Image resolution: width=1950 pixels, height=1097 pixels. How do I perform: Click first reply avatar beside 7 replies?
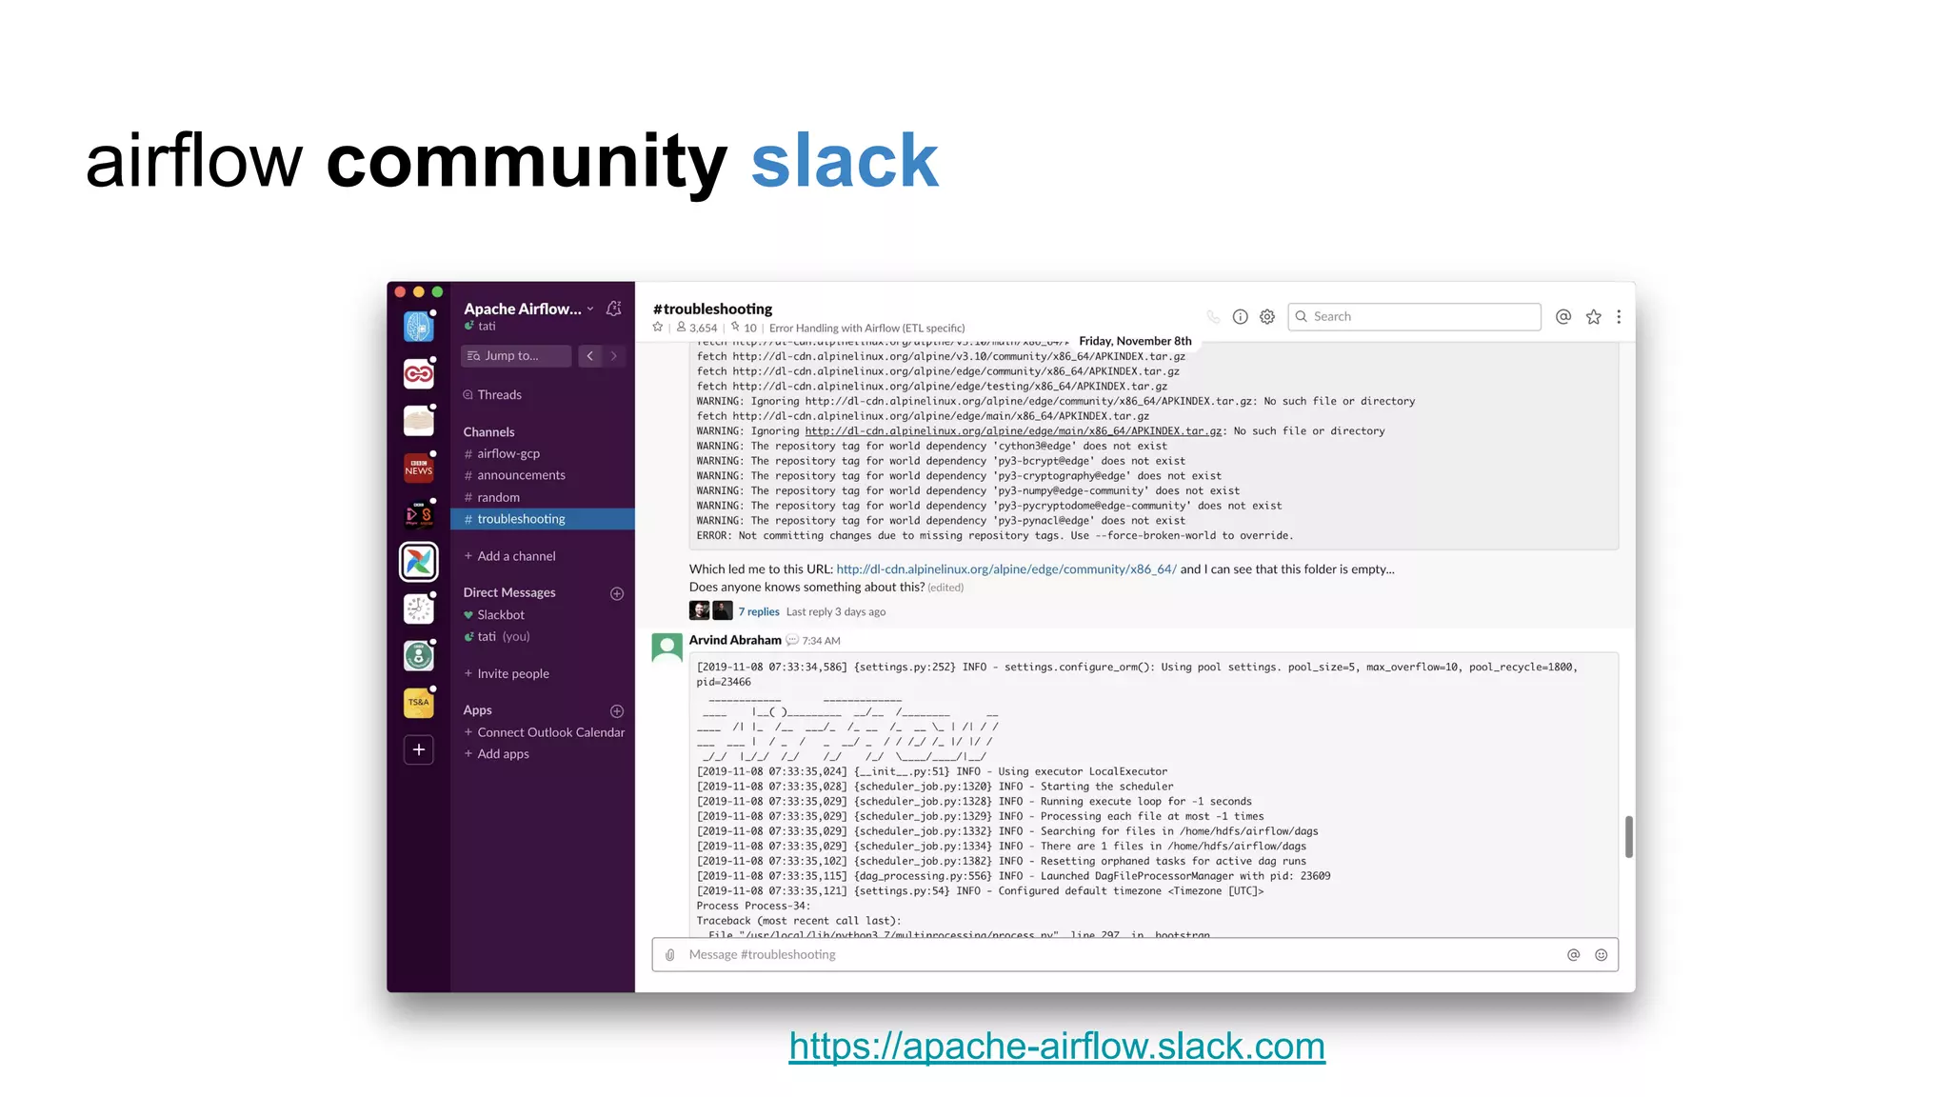tap(700, 611)
